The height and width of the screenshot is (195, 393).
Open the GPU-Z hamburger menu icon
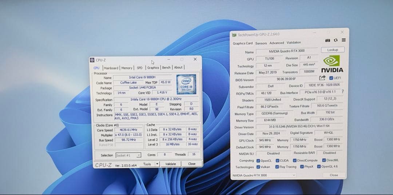point(344,40)
